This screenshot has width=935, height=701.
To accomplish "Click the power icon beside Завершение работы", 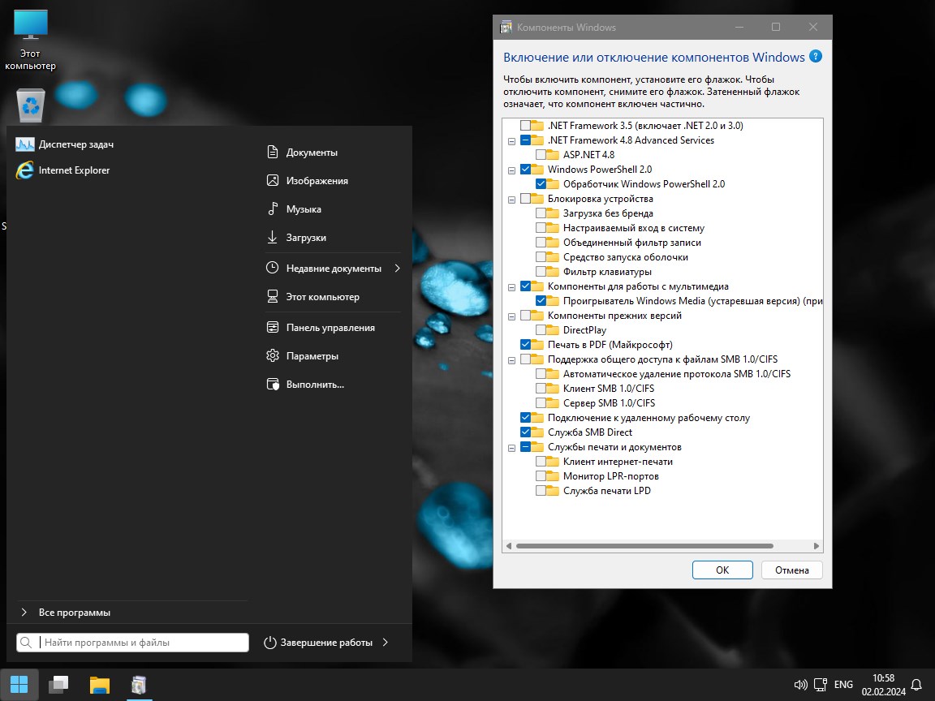I will point(270,643).
